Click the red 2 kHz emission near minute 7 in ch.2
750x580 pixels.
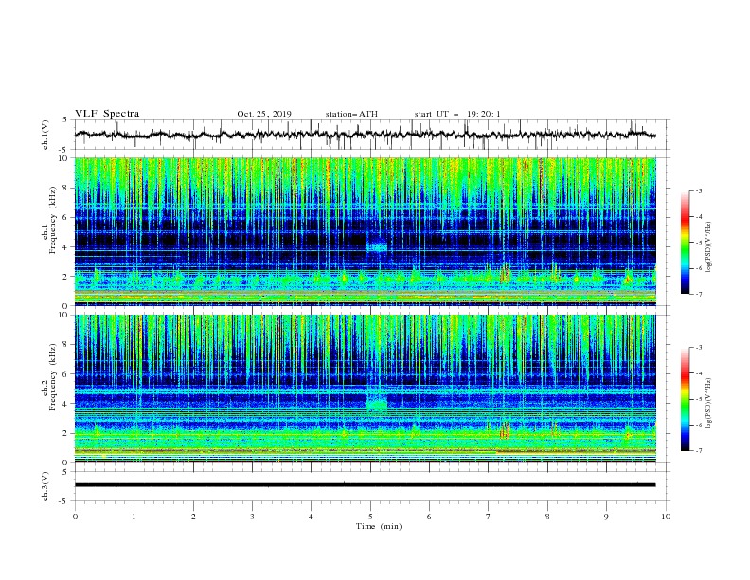click(x=505, y=431)
